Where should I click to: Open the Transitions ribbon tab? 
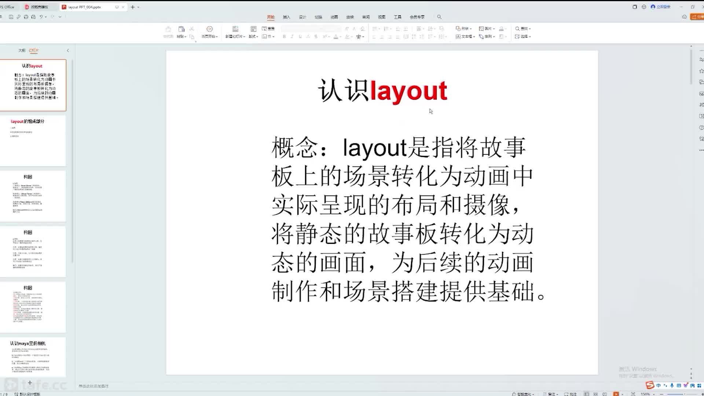318,17
